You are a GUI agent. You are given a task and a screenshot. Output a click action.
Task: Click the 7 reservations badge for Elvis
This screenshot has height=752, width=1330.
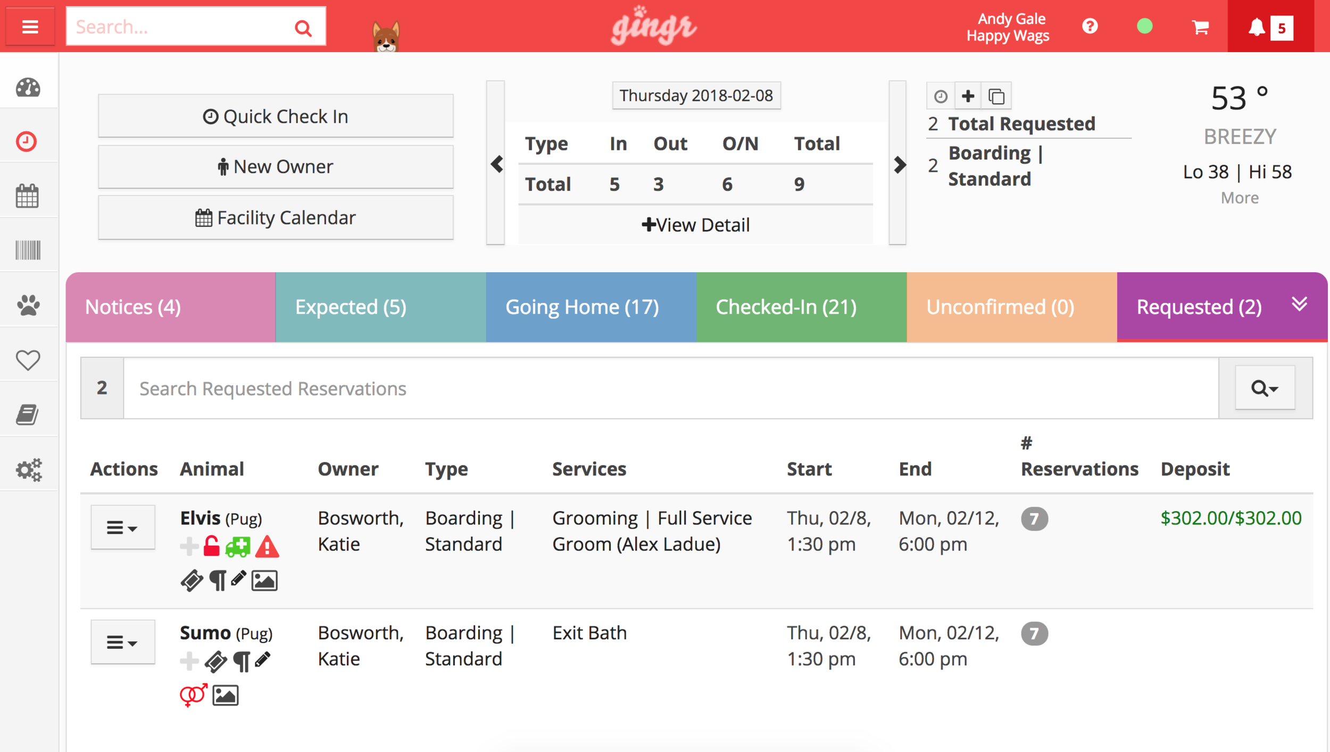(x=1034, y=519)
